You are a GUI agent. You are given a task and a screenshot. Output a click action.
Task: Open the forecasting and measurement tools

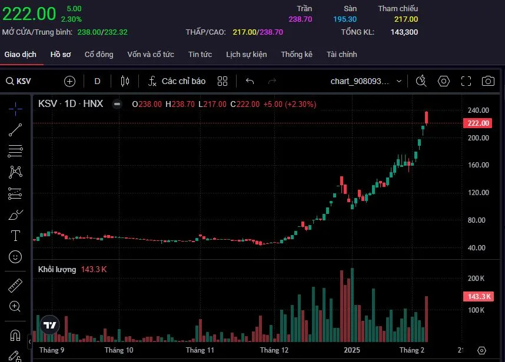(15, 193)
